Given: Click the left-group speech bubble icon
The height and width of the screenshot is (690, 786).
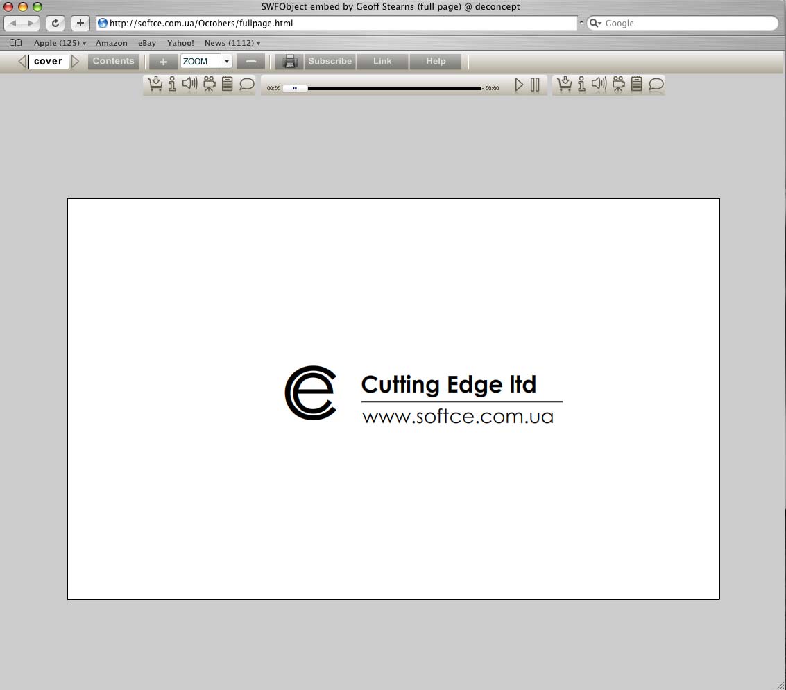Looking at the screenshot, I should (247, 84).
